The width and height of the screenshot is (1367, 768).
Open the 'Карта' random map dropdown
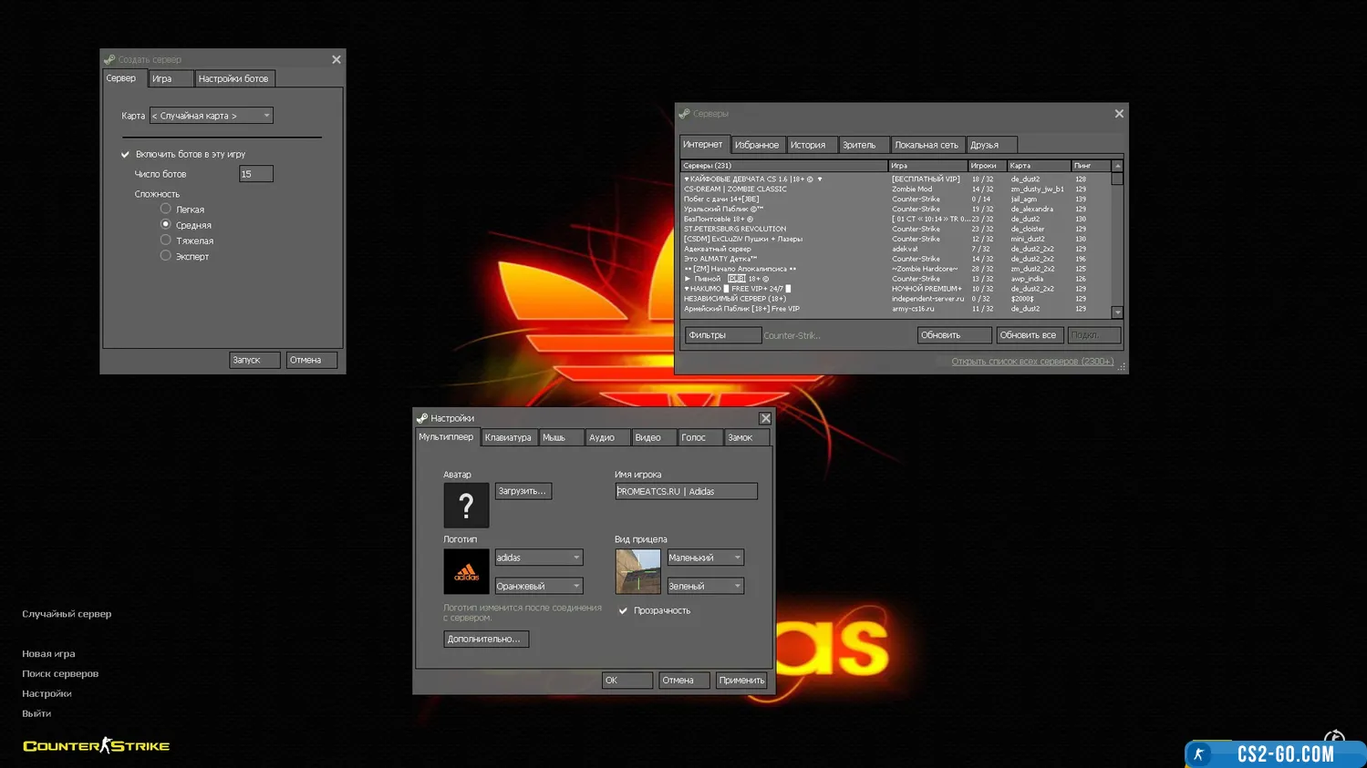(x=211, y=116)
